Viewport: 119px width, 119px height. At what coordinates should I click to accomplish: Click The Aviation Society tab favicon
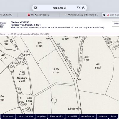click(29, 15)
